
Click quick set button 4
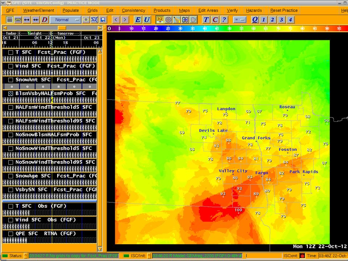290,20
